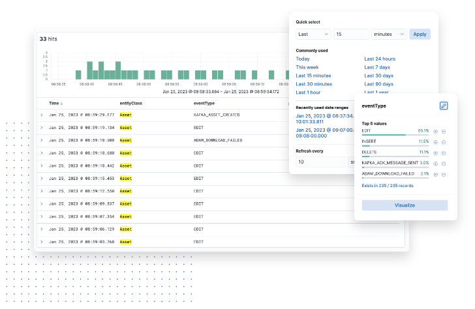475x309 pixels.
Task: Click the Visualize button
Action: tap(405, 205)
